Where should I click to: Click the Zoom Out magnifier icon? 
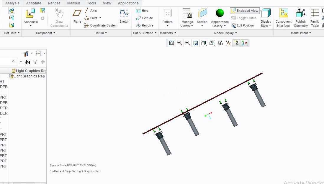pyautogui.click(x=187, y=43)
